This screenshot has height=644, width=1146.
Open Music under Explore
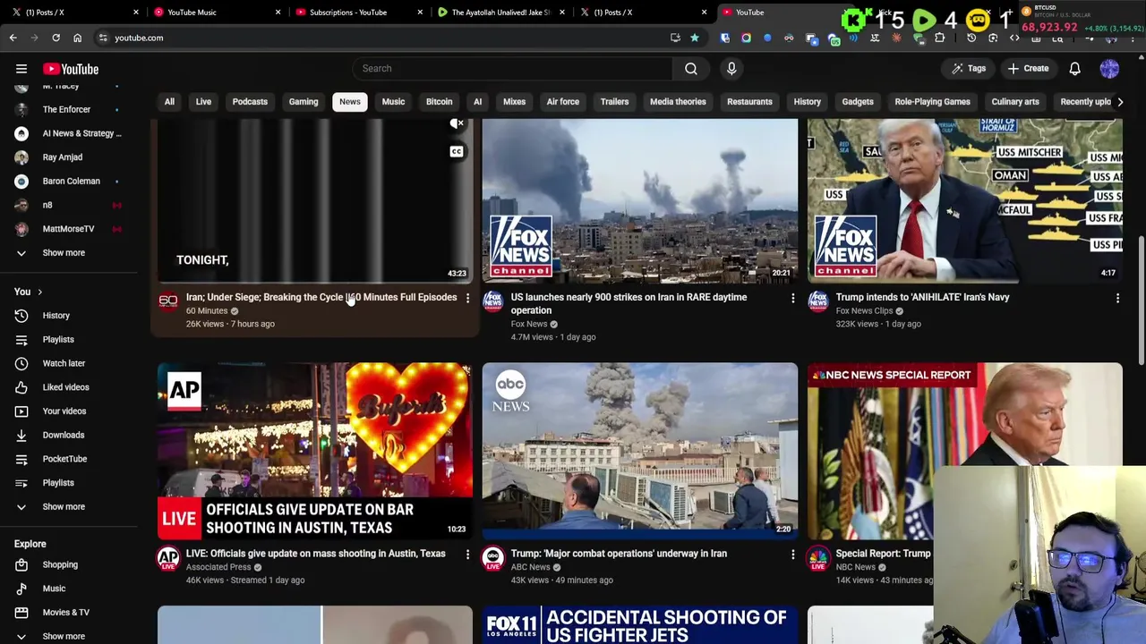coord(54,589)
